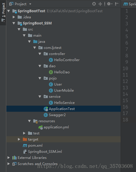Expand the test folder arrow
136x172 pixels.
pos(24,133)
